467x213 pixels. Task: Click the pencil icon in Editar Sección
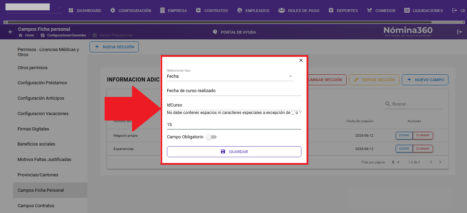tap(357, 80)
